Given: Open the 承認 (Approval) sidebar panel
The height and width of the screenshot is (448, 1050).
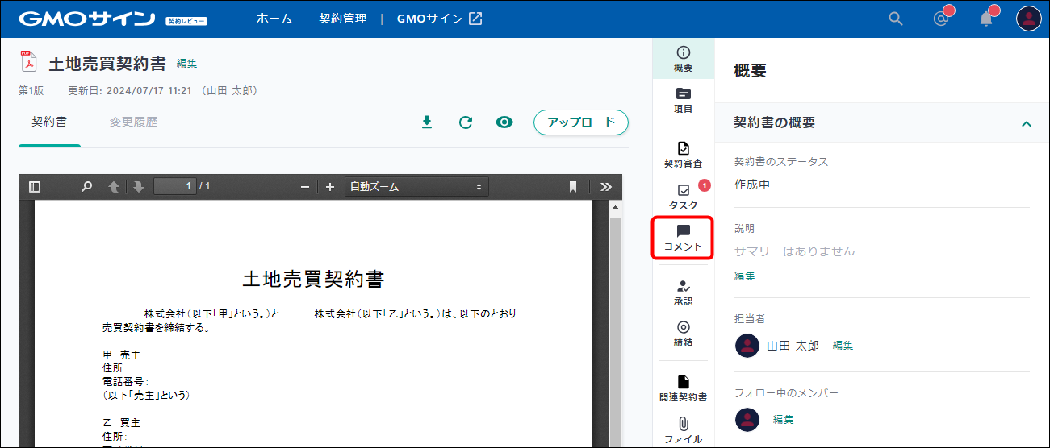Looking at the screenshot, I should coord(683,292).
